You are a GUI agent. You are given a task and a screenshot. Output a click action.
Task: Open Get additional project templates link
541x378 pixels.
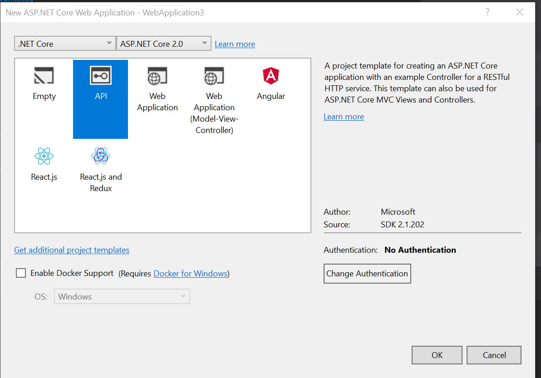point(71,250)
